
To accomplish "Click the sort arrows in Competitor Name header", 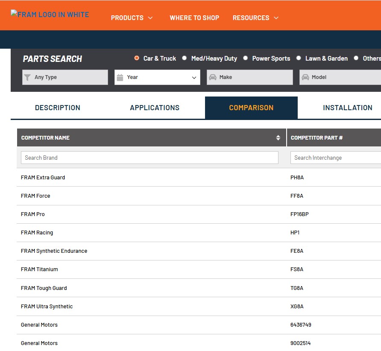I will (x=278, y=138).
